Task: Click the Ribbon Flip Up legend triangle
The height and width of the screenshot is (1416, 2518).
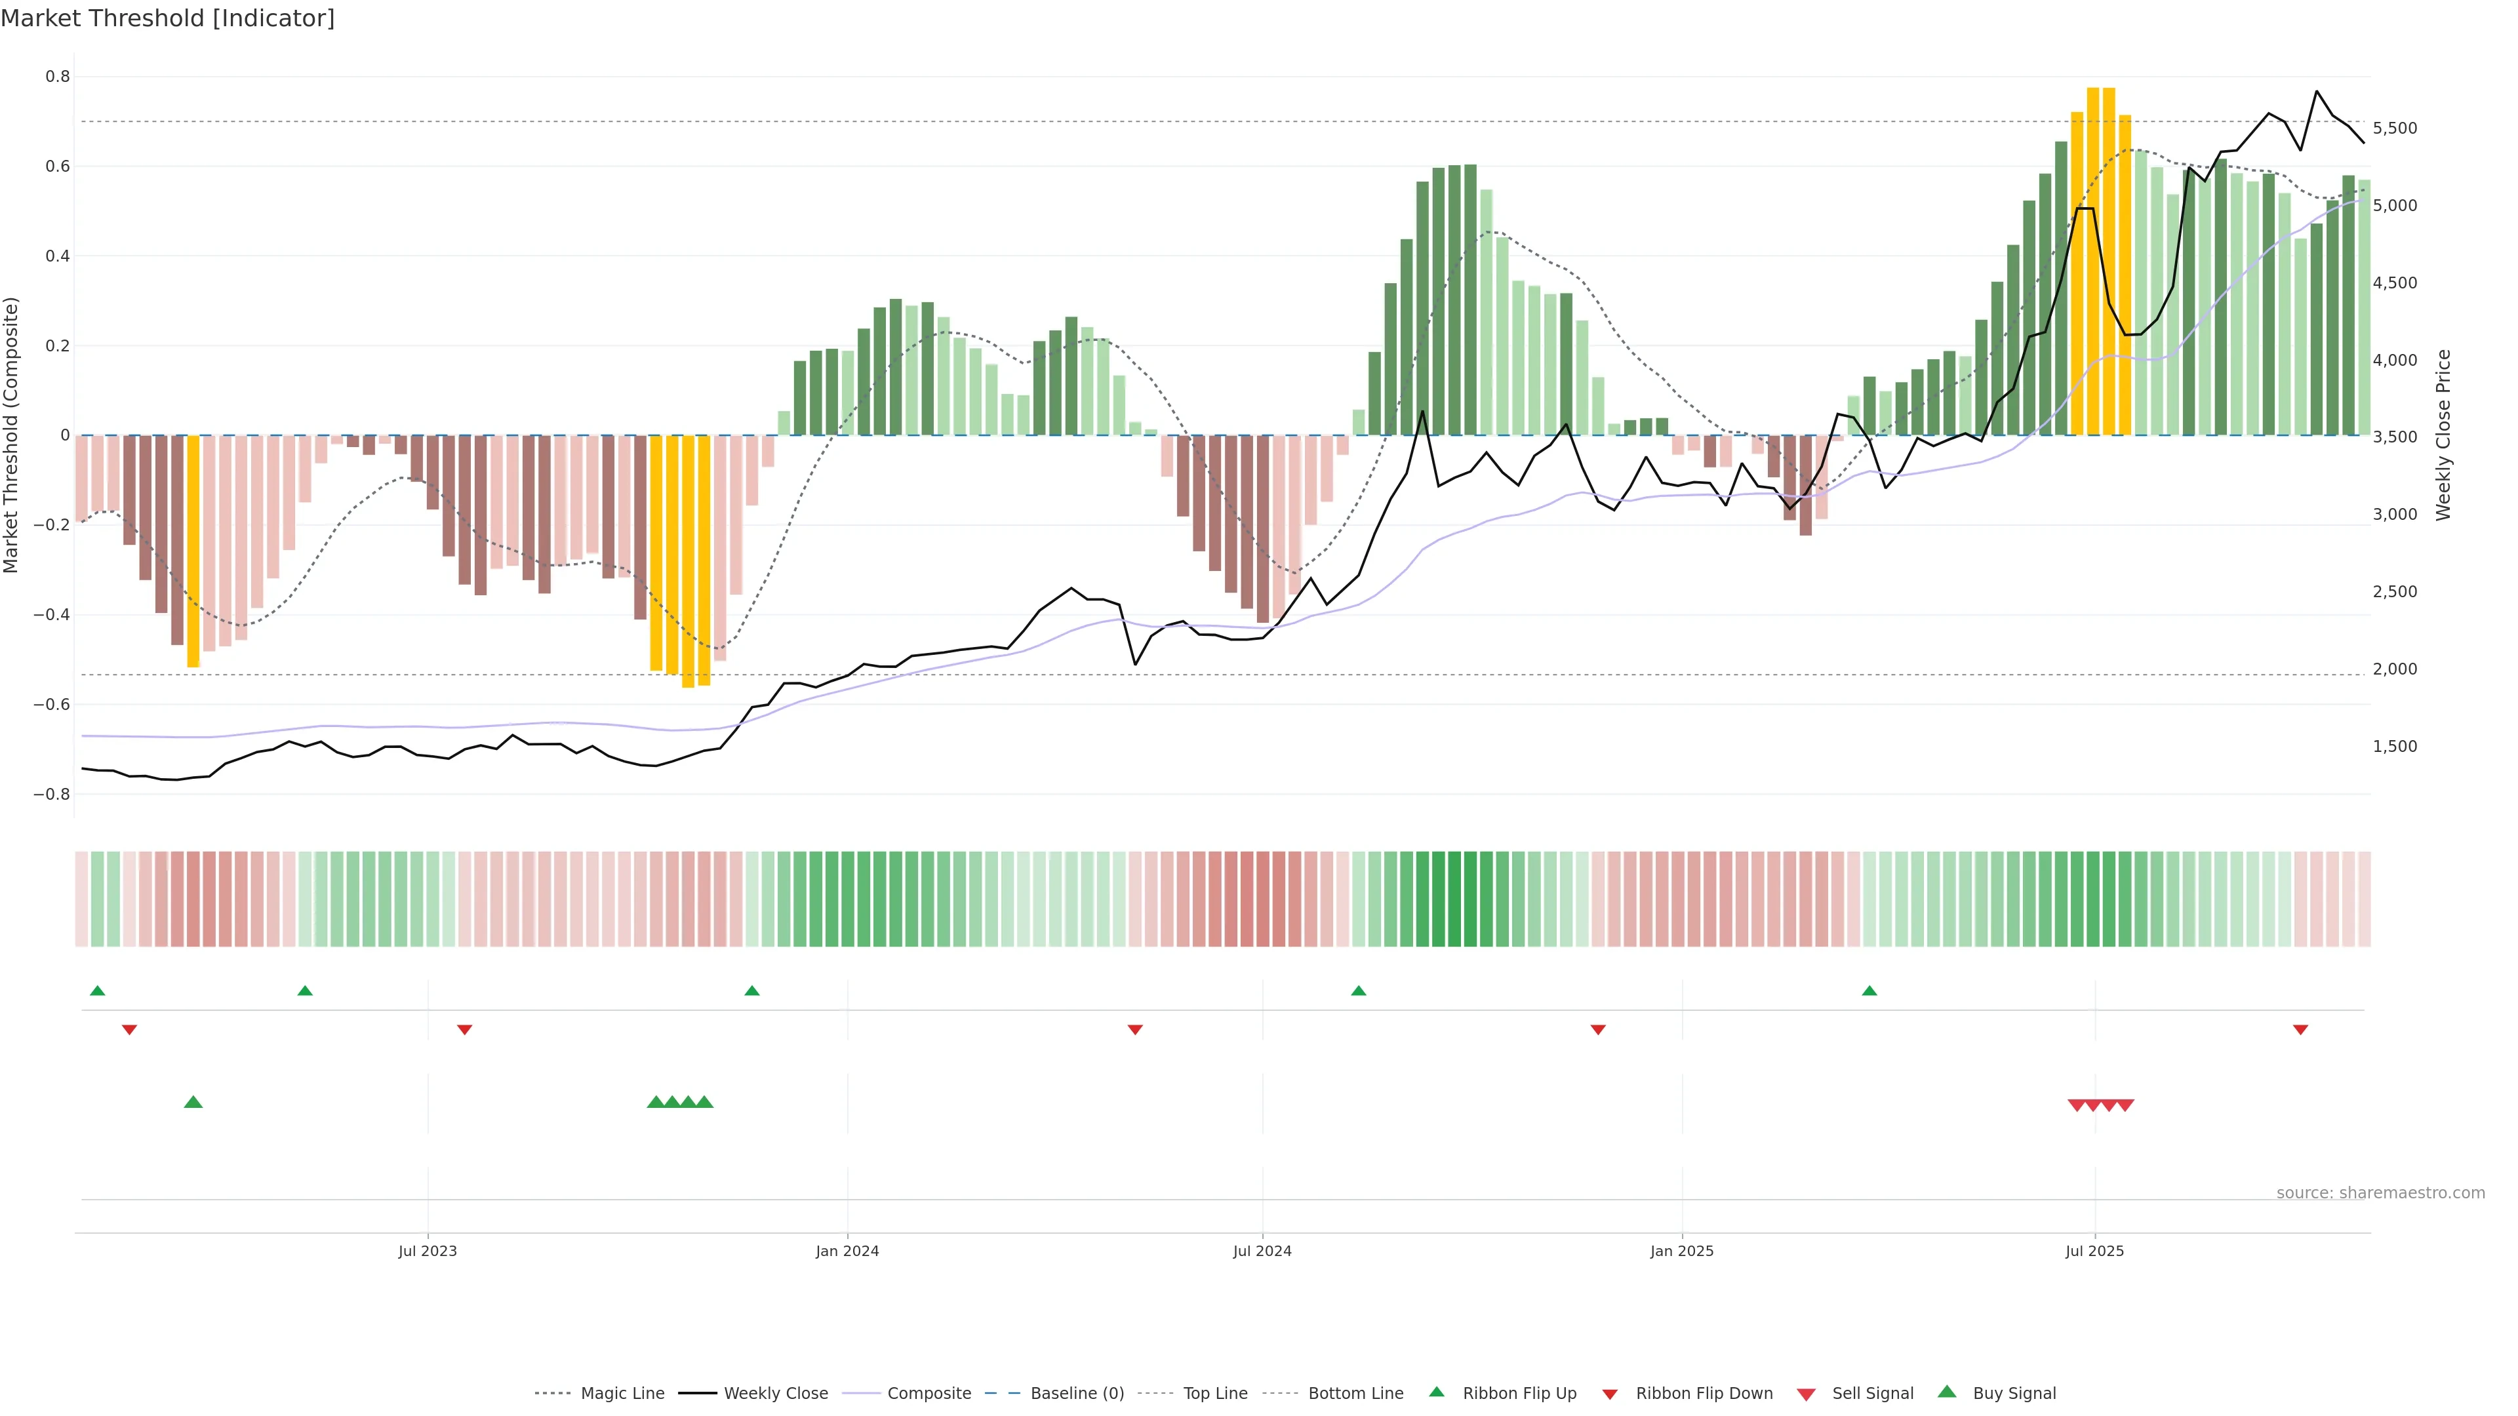Action: click(x=1436, y=1392)
